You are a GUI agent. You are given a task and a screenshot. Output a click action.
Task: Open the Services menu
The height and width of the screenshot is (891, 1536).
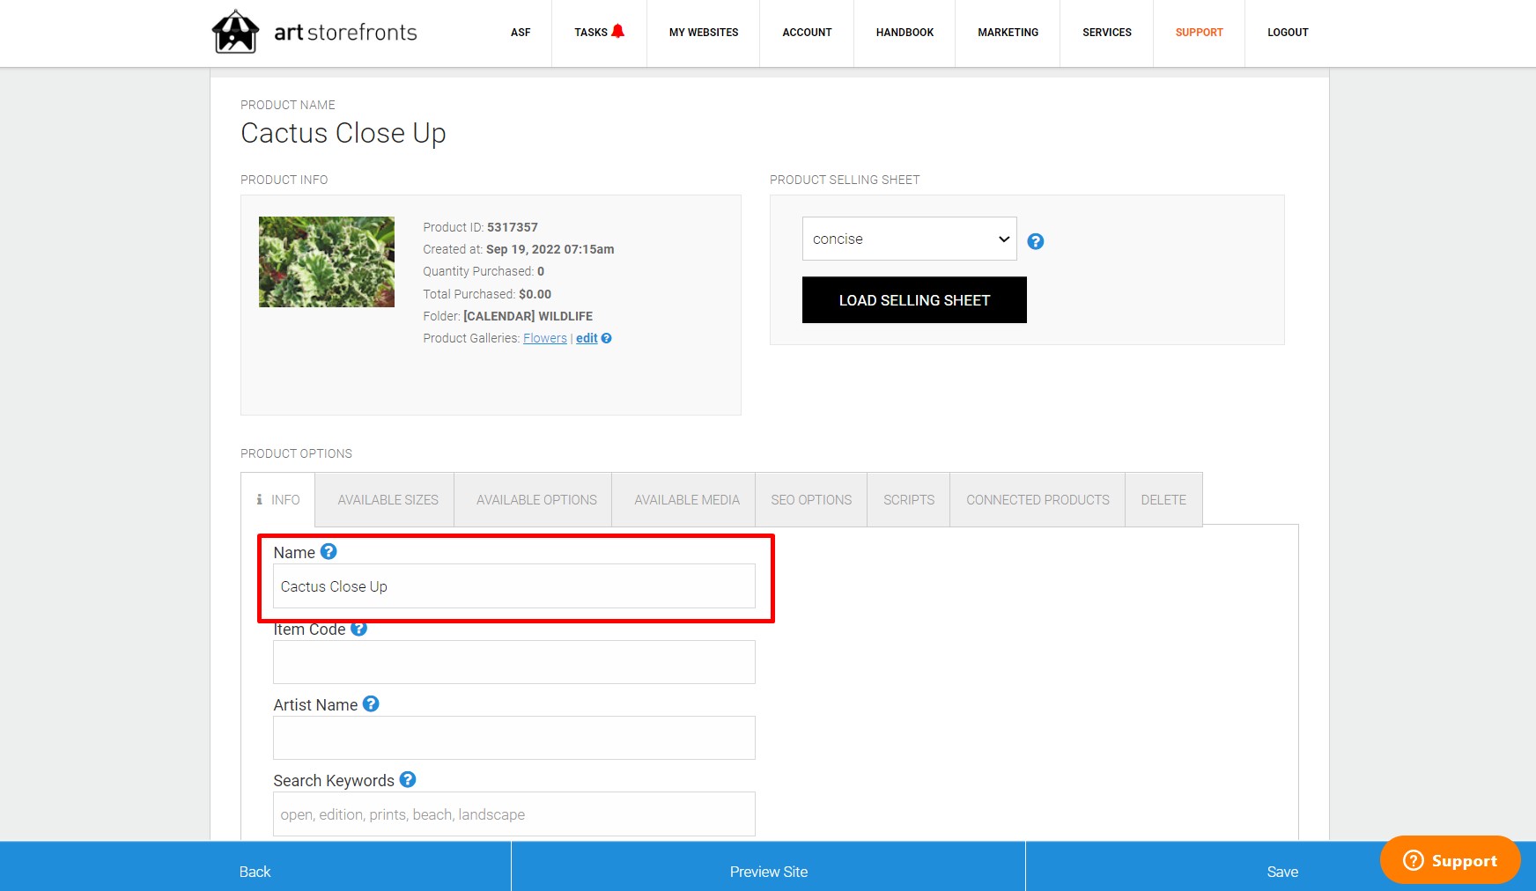click(1107, 33)
